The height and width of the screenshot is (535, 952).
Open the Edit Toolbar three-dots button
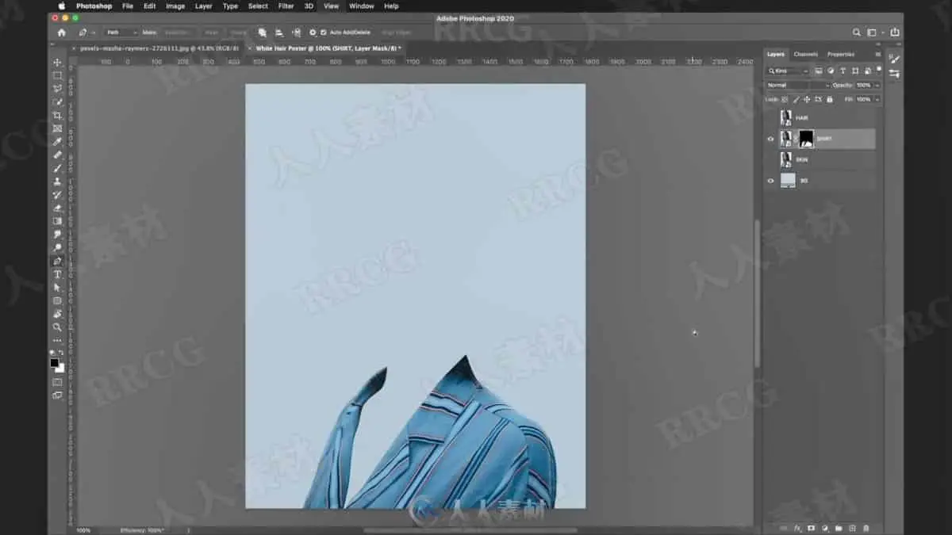57,340
